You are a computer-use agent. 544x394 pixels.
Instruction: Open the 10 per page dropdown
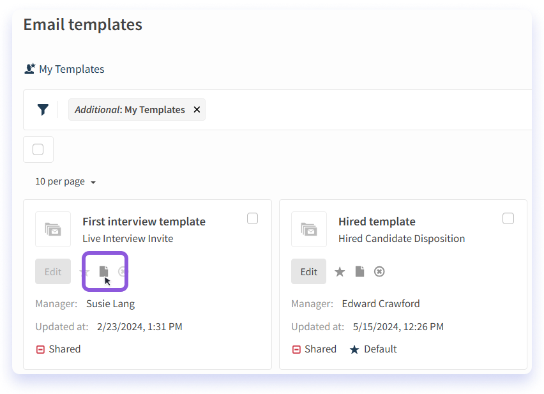point(66,182)
